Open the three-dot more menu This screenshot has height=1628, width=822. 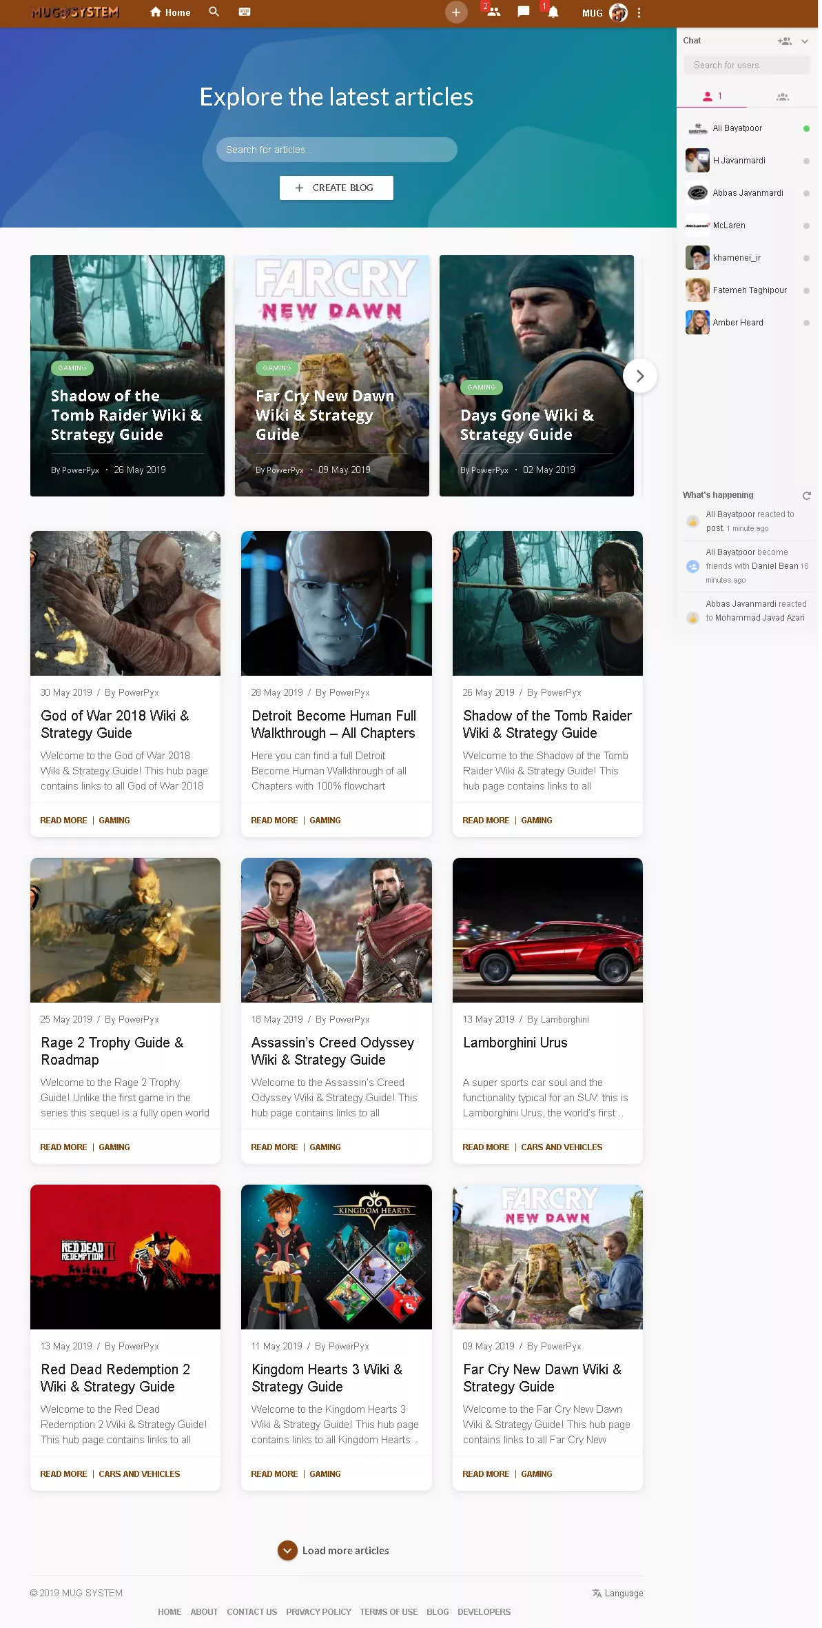639,12
